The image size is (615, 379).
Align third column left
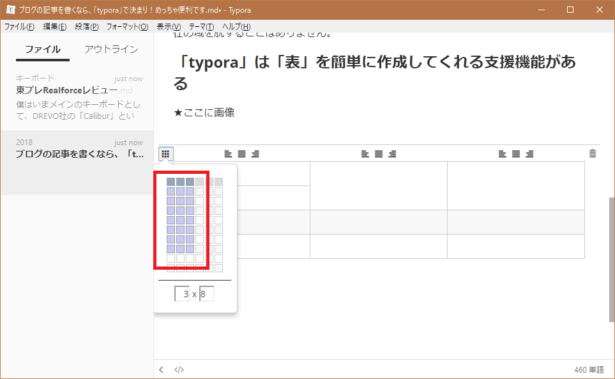pyautogui.click(x=502, y=154)
